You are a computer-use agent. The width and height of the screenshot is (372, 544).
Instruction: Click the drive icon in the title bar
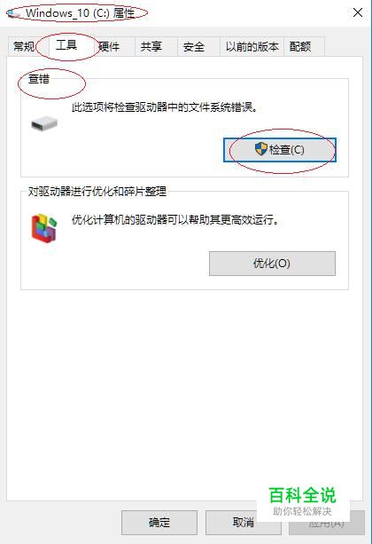[x=14, y=14]
